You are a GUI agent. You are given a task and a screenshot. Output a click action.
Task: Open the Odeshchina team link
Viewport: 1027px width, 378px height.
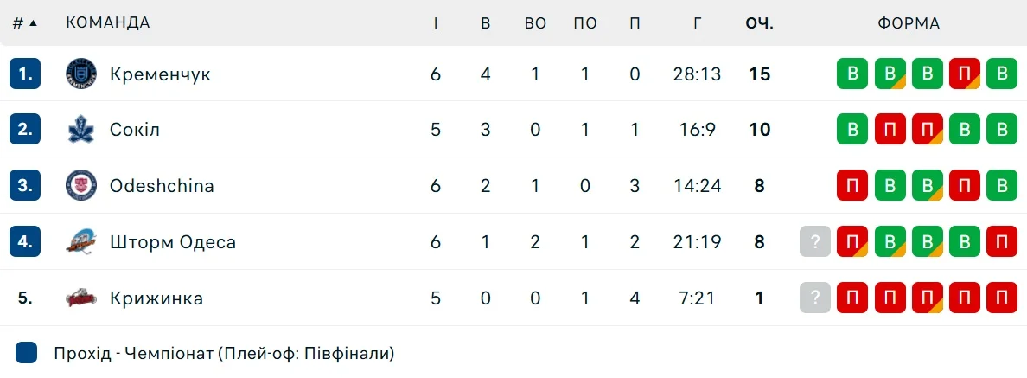tap(162, 186)
